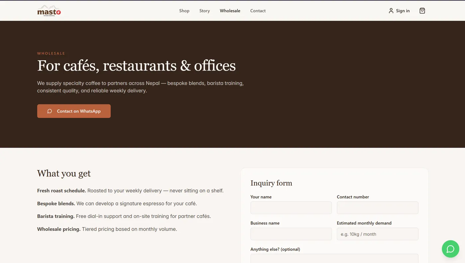
Task: Click the Wholesale pricing bold text
Action: point(59,229)
